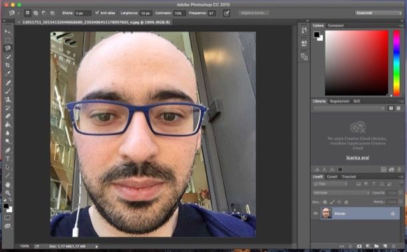Click the Migliora bordo button

click(x=254, y=13)
